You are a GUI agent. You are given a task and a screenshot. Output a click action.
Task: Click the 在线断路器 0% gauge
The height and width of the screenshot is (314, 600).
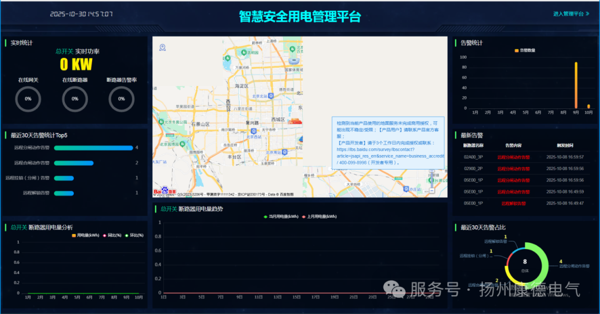(75, 99)
